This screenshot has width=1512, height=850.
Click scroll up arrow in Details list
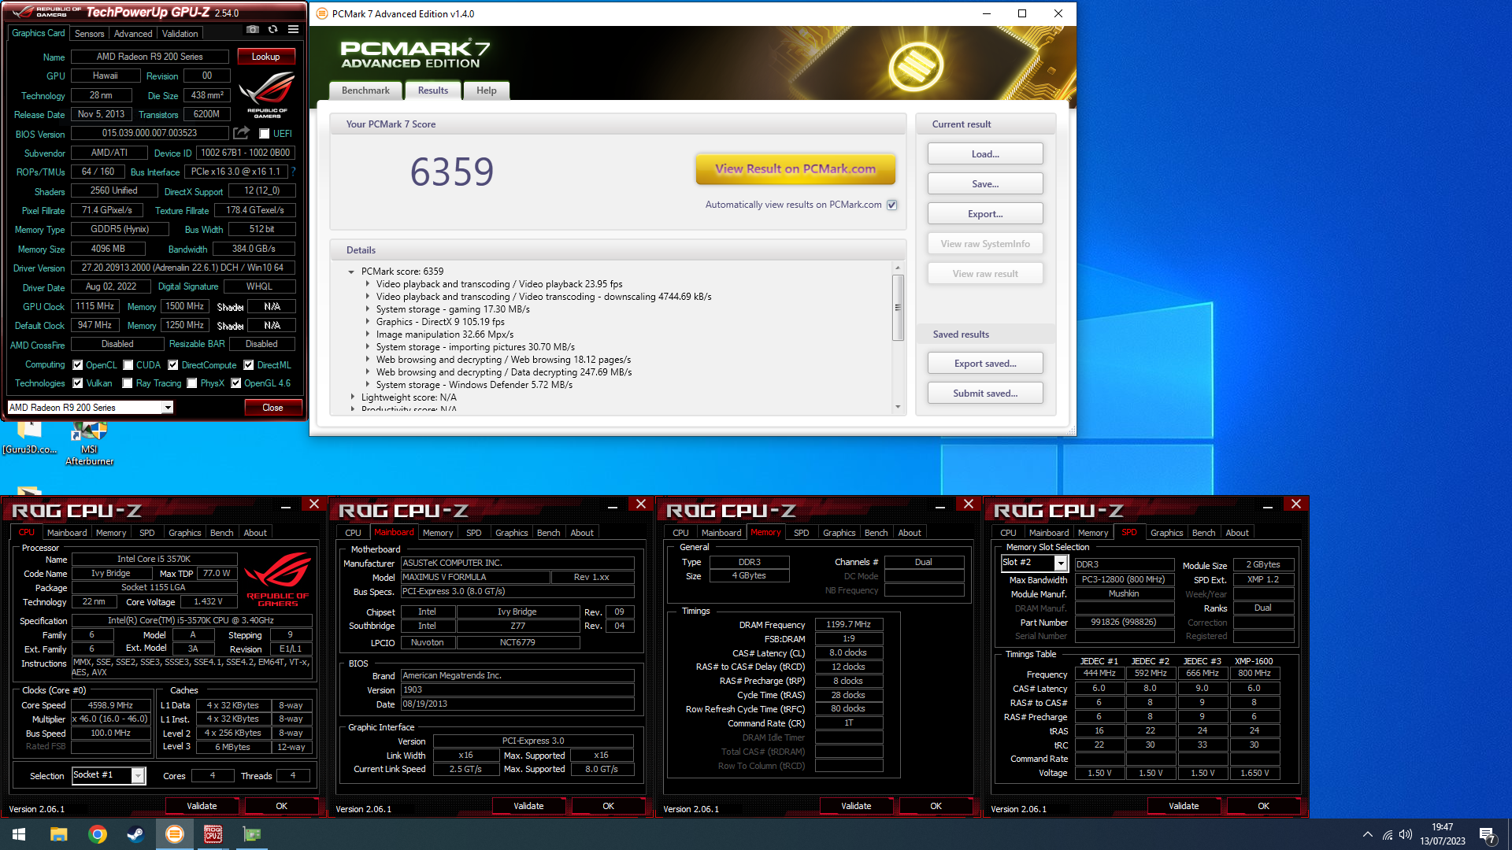tap(898, 268)
